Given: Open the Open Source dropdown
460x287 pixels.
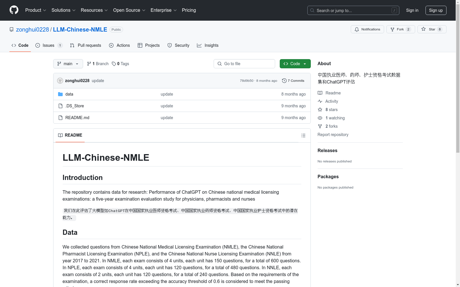Looking at the screenshot, I should pos(129,10).
